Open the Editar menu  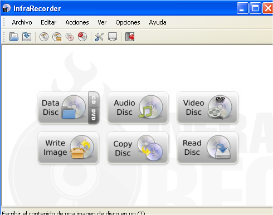click(x=48, y=22)
